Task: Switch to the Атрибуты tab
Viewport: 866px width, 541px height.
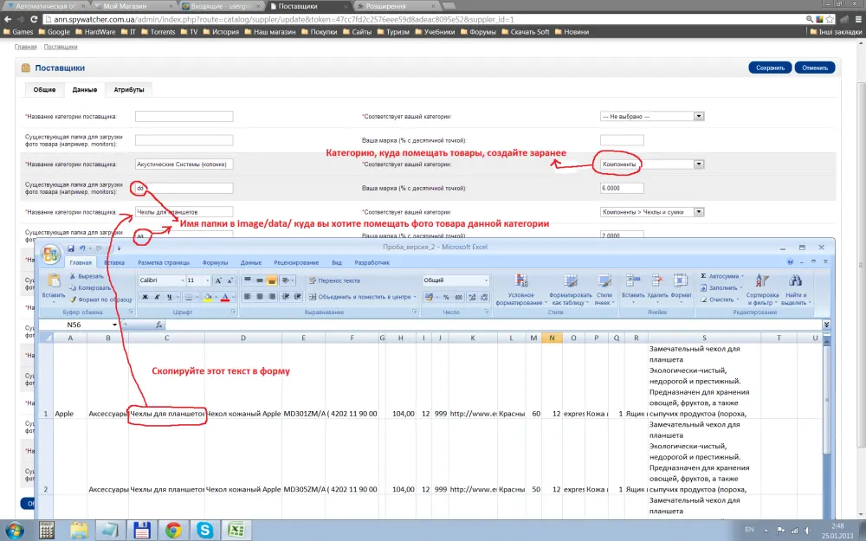Action: point(129,89)
